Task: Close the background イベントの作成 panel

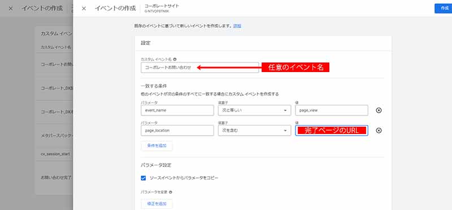Action: (11, 8)
